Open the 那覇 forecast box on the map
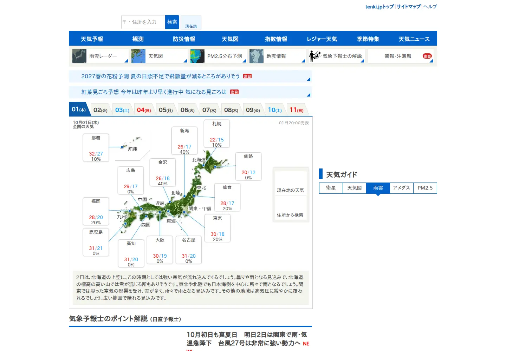Screen dimensions: 506x351 (96, 148)
